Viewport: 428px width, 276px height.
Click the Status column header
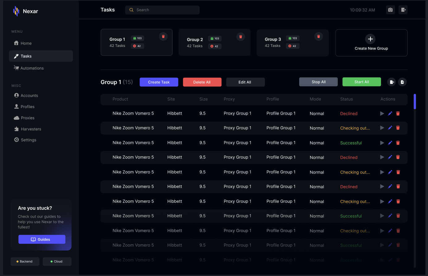coord(346,99)
